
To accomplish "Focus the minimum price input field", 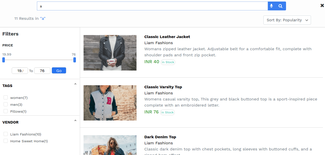I will tap(20, 71).
